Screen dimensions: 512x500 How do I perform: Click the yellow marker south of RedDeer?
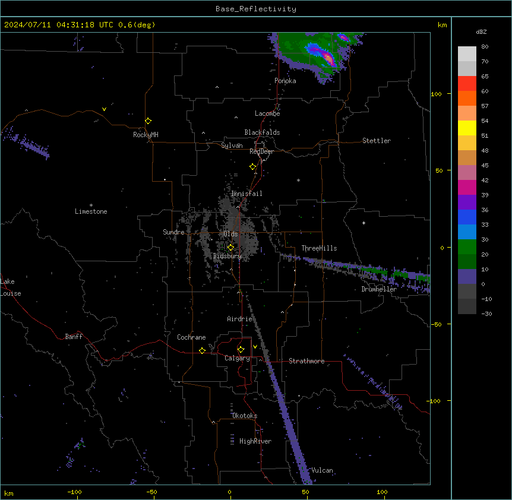tap(252, 167)
